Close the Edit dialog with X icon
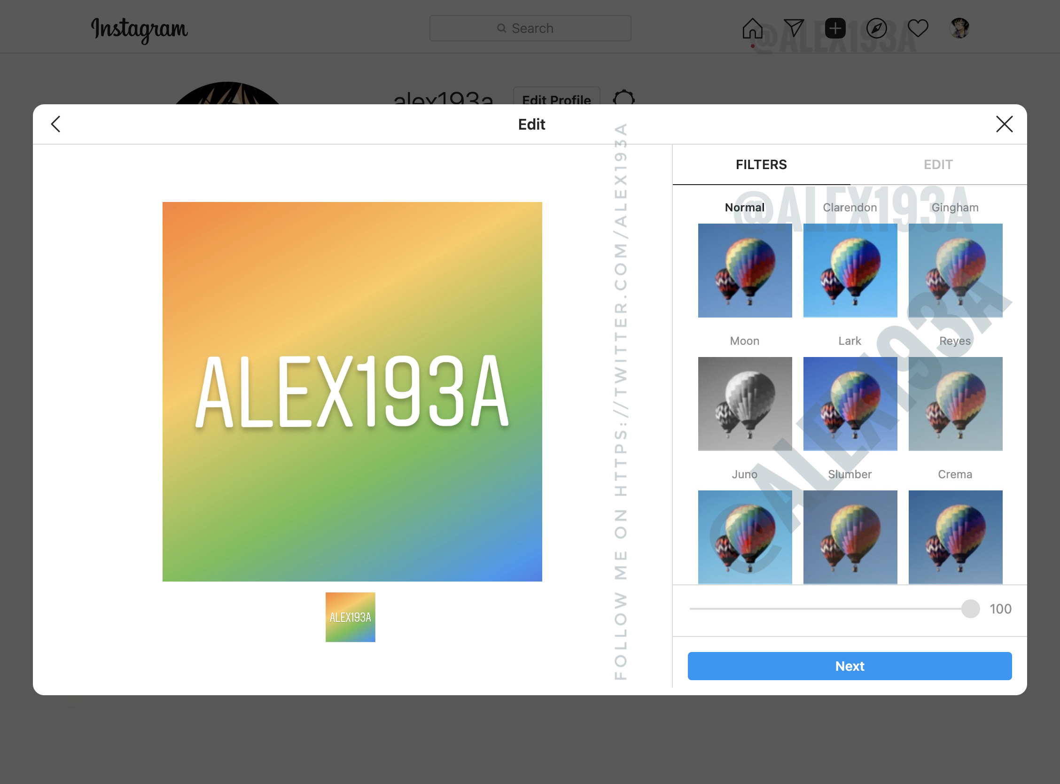 click(1004, 124)
